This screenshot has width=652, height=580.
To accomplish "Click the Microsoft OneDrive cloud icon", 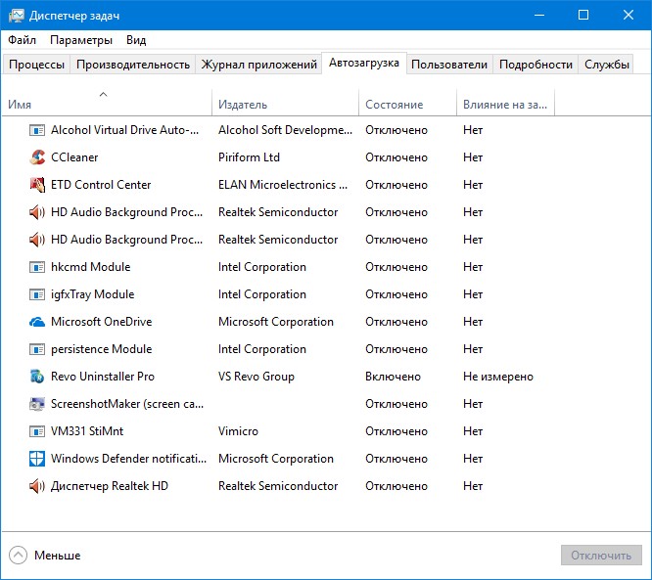I will tap(37, 322).
